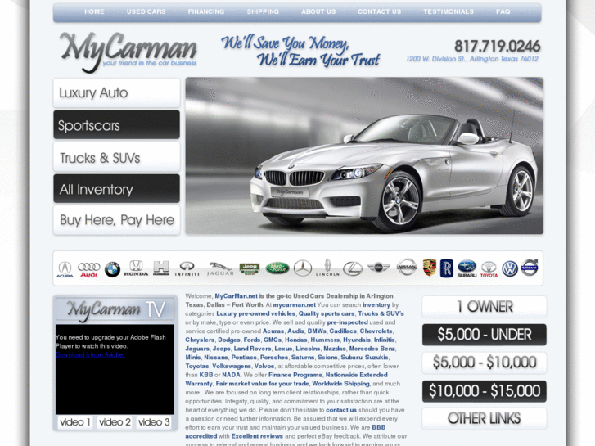Click the Audi brand logo
This screenshot has width=595, height=446.
[x=88, y=269]
